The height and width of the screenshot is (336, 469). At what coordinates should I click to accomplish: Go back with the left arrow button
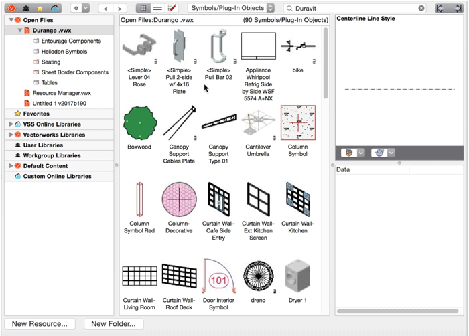(x=105, y=8)
